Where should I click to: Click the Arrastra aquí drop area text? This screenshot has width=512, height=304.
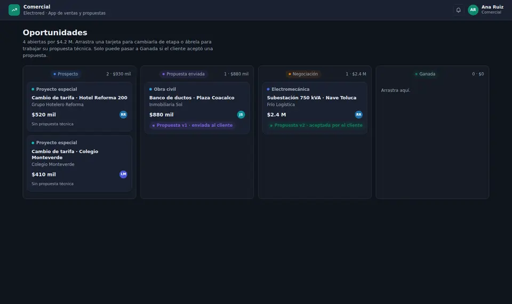pyautogui.click(x=395, y=91)
